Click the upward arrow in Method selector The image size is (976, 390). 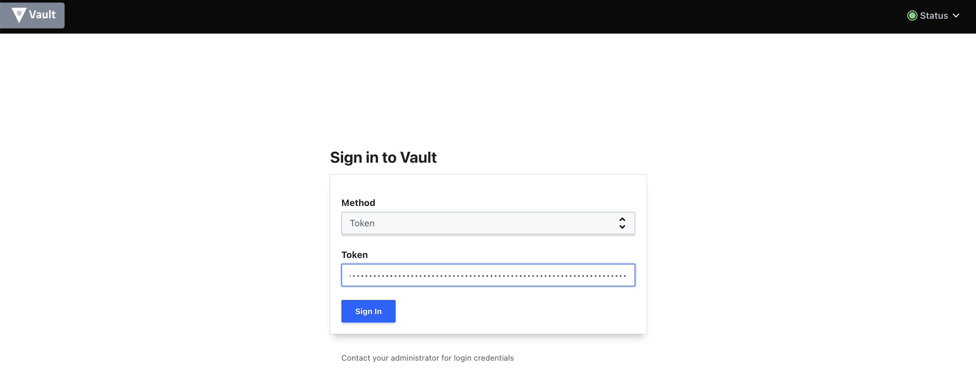[622, 219]
